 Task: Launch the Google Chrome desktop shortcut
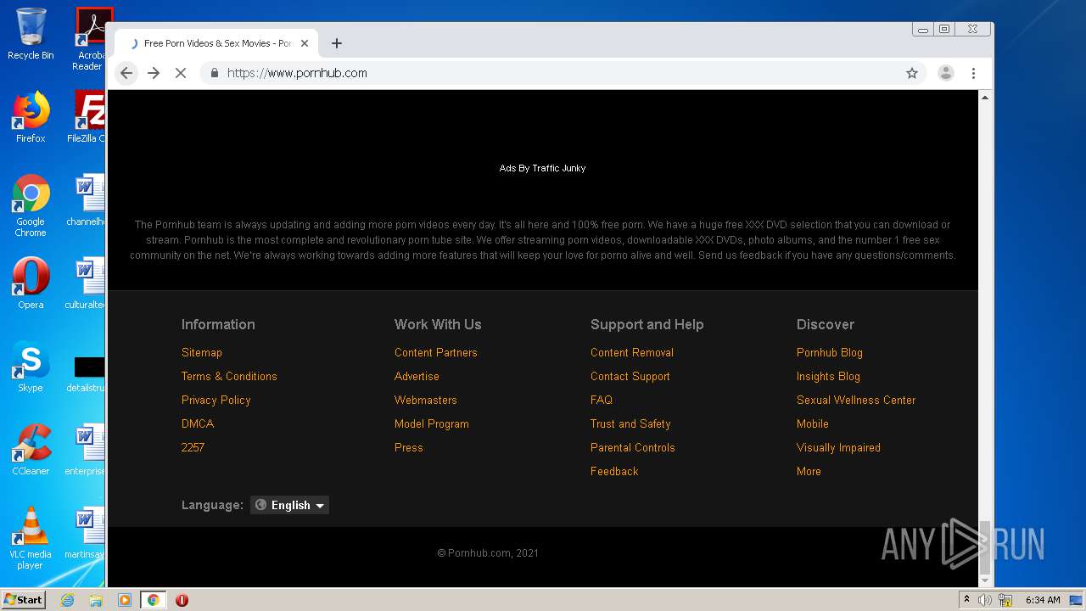31,205
